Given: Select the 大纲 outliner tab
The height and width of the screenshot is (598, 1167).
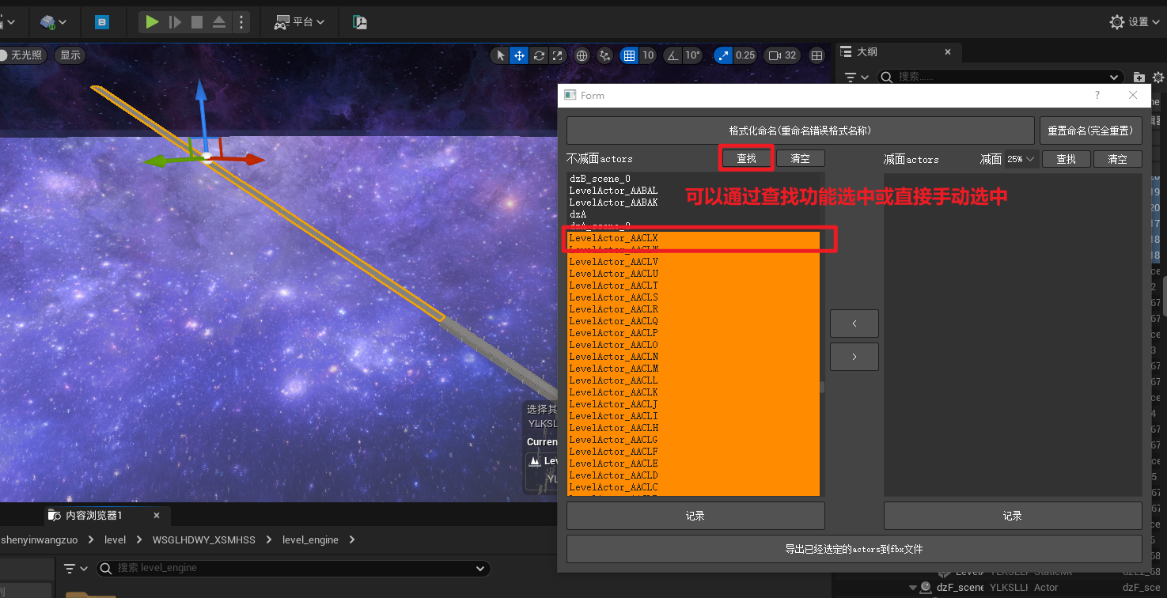Looking at the screenshot, I should pyautogui.click(x=867, y=52).
